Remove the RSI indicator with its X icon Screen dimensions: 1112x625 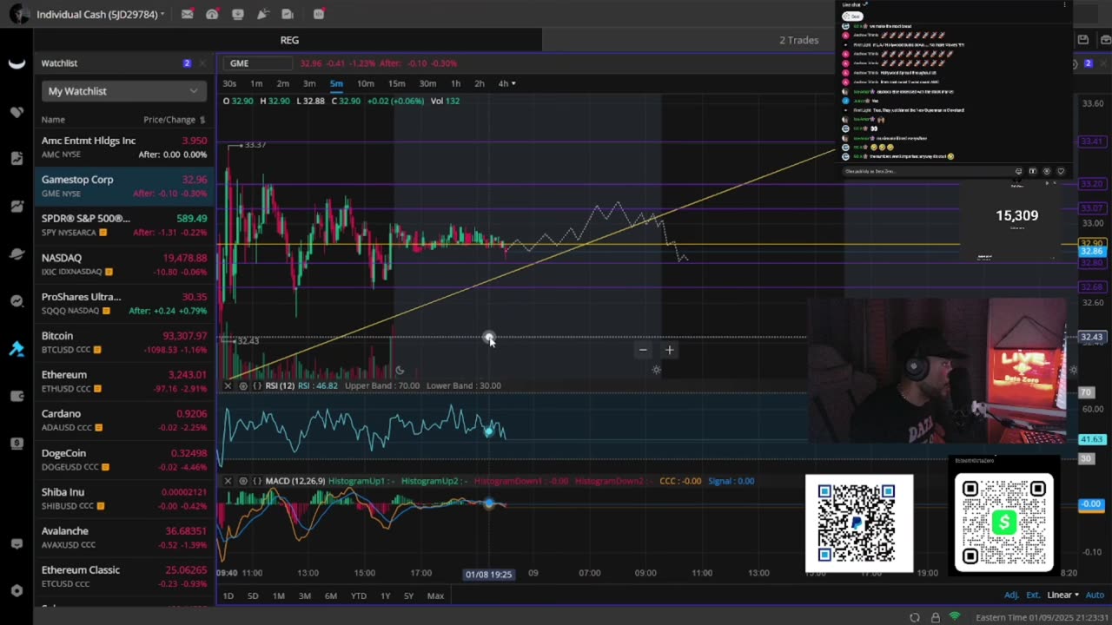(228, 385)
